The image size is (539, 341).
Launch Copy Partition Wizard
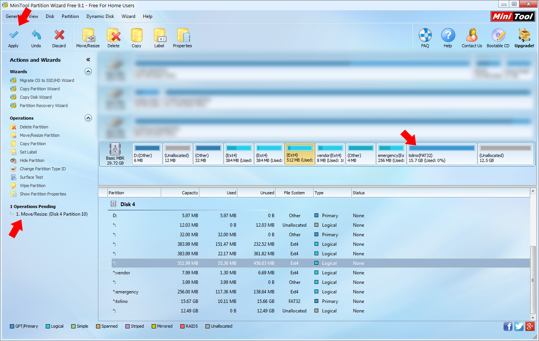pos(40,89)
